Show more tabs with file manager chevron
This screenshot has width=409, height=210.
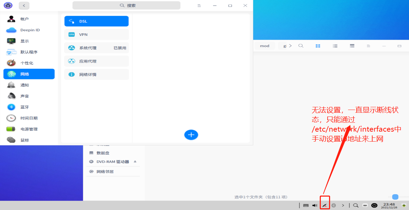click(x=290, y=46)
